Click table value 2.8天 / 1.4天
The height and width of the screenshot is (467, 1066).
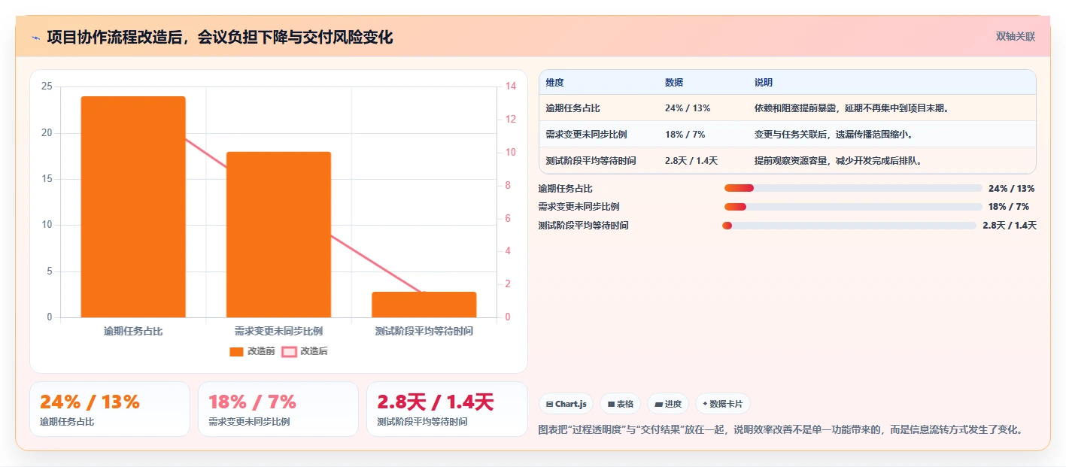click(691, 160)
